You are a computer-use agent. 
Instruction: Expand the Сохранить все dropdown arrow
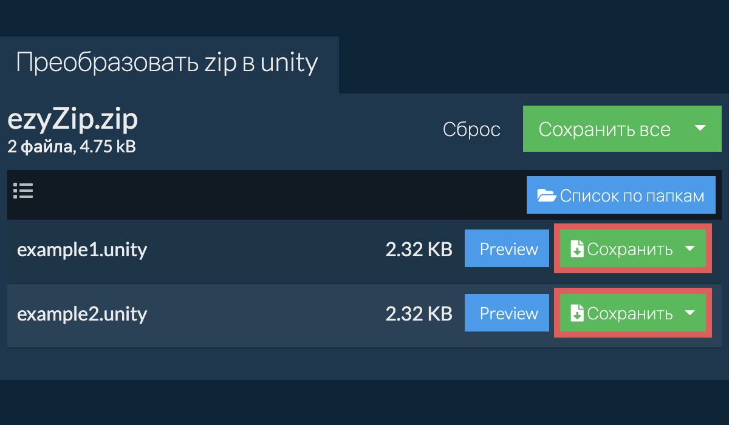point(700,129)
